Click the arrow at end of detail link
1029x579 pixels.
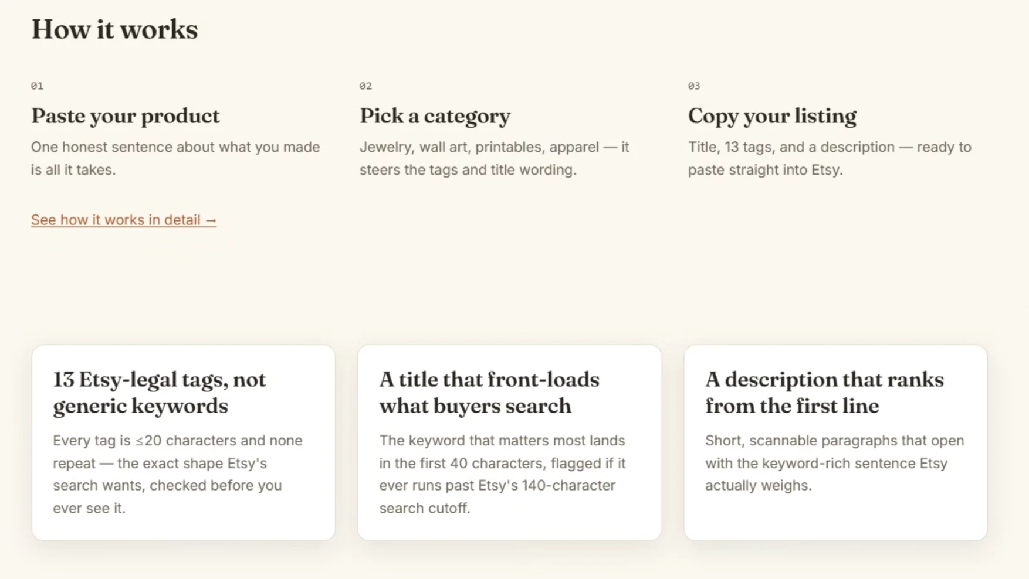coord(211,220)
